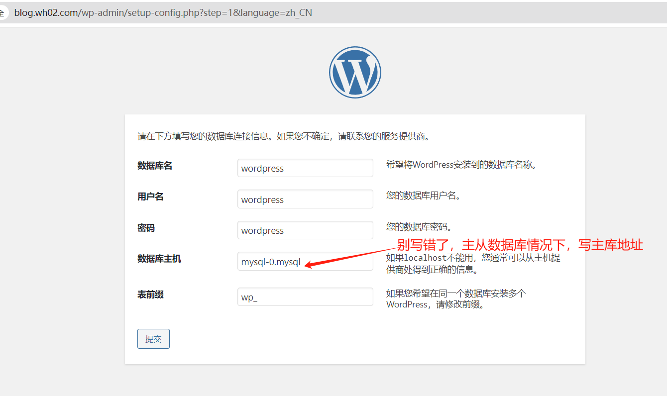This screenshot has height=396, width=667.
Task: Click the 数据库主机 field with mysql-0.mysql
Action: (305, 261)
